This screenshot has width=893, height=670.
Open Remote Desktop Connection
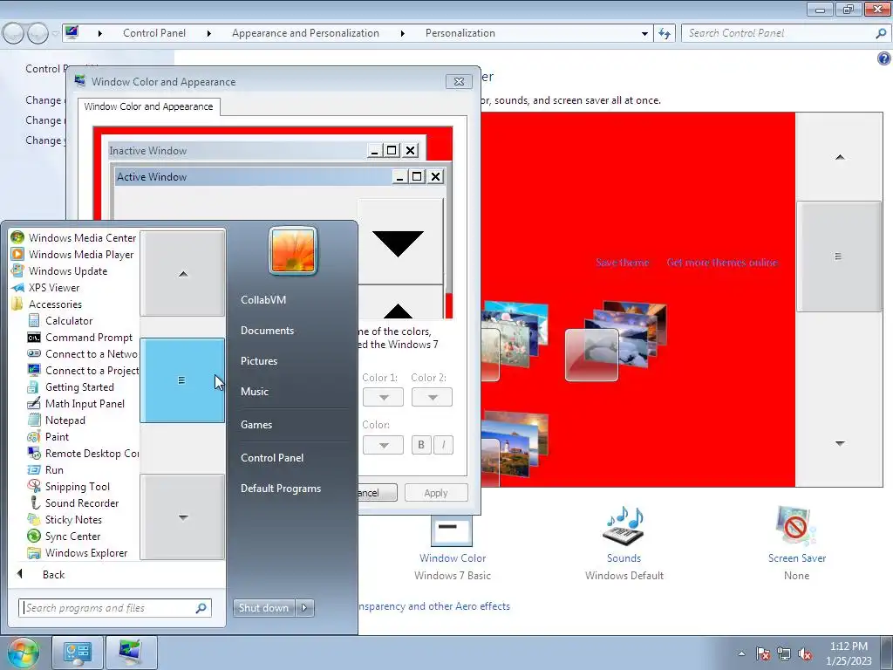(x=83, y=453)
